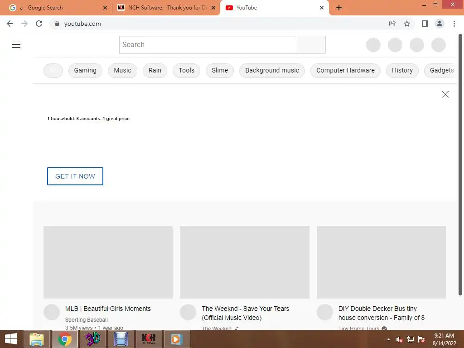Click the page vertical scrollbar
The height and width of the screenshot is (348, 464).
pos(460,164)
